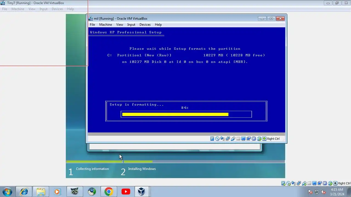This screenshot has width=351, height=197.
Task: Click 'Right Ctrl' host key label in Tiny7 window
Action: tap(344, 183)
